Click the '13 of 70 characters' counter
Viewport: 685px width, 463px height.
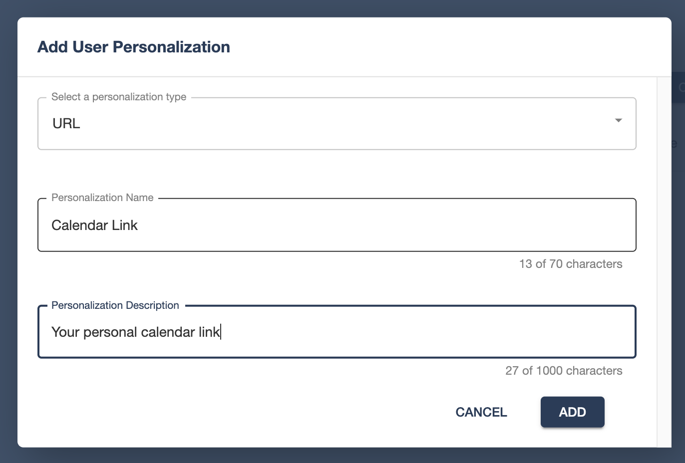click(571, 264)
